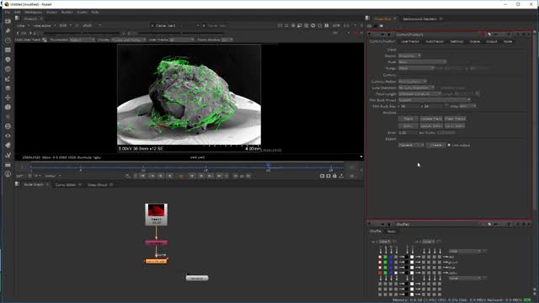
Task: Open the Viewer pane content menu icon
Action: click(x=17, y=19)
